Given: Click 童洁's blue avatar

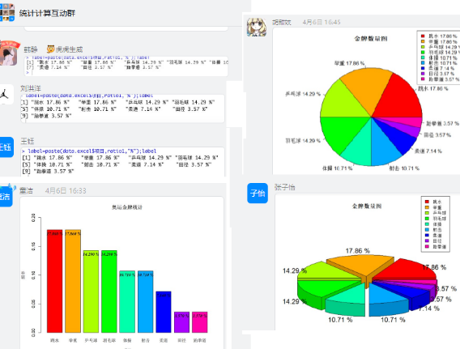Looking at the screenshot, I should click(6, 196).
